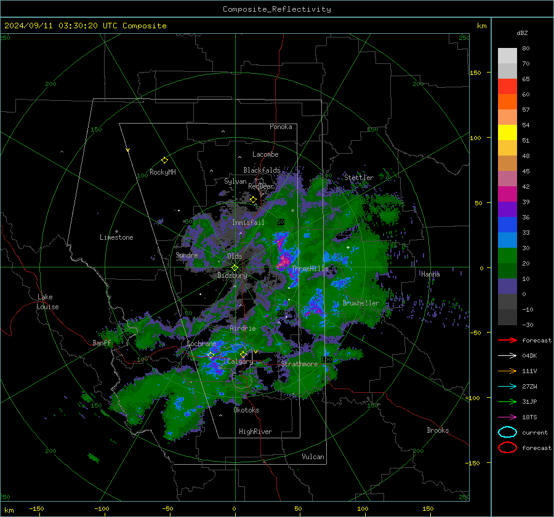This screenshot has height=517, width=554.
Task: Click the Strathmore label
Action: point(299,363)
